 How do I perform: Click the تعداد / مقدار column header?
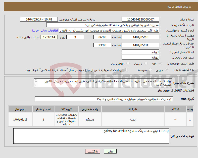coord(43,109)
